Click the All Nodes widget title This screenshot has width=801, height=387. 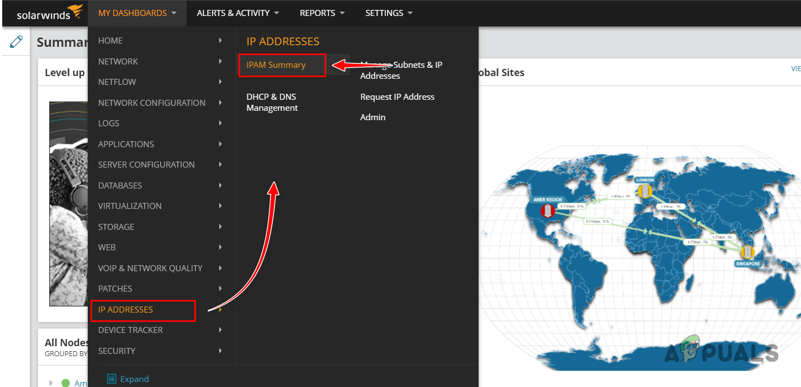[x=66, y=342]
